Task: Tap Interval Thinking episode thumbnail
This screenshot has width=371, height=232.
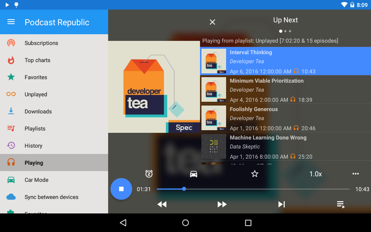Action: tap(214, 61)
